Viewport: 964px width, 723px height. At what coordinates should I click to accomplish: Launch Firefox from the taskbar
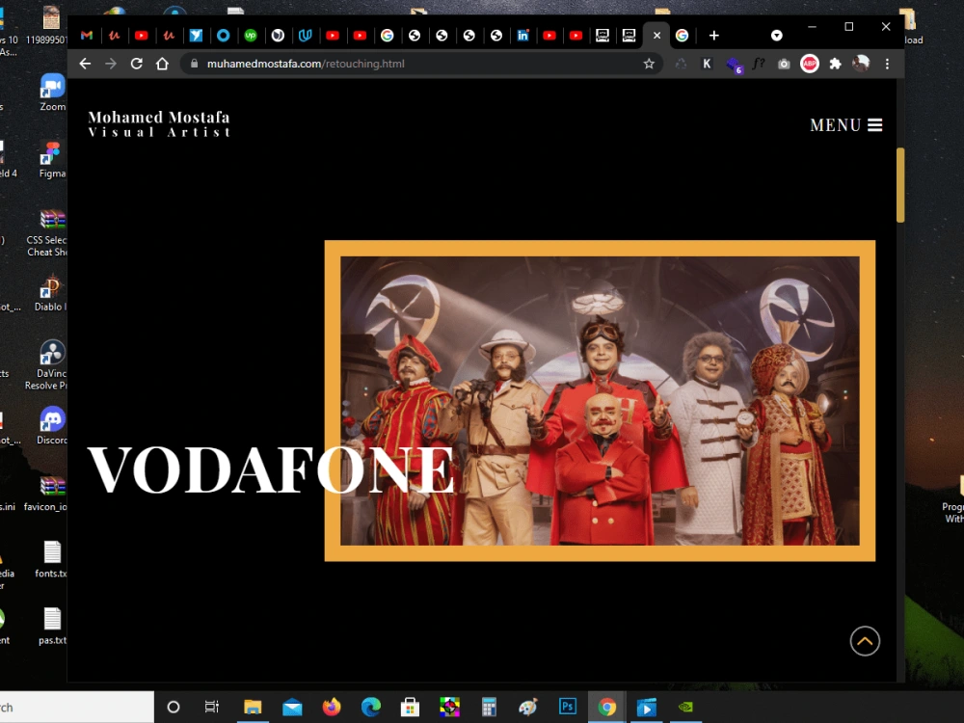(x=332, y=707)
